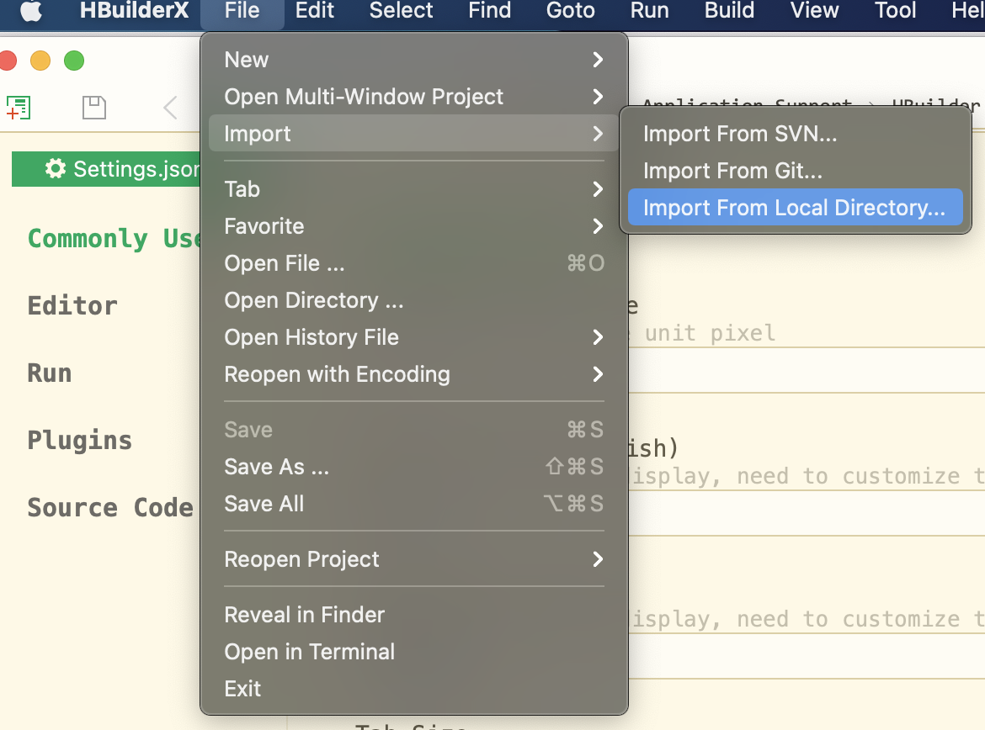
Task: Go to Editor settings section
Action: click(72, 305)
